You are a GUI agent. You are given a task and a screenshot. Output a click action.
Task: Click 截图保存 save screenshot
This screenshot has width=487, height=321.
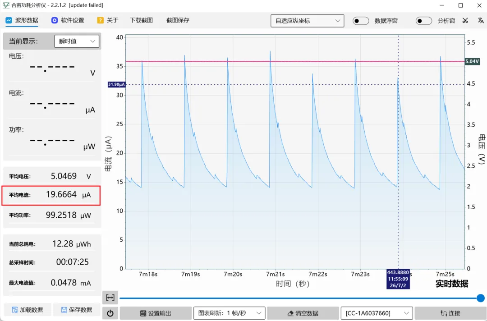tap(178, 20)
